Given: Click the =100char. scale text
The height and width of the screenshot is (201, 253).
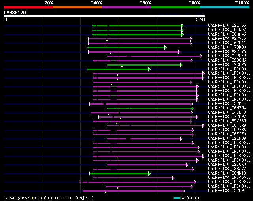Looking at the screenshot, I should 192,198.
